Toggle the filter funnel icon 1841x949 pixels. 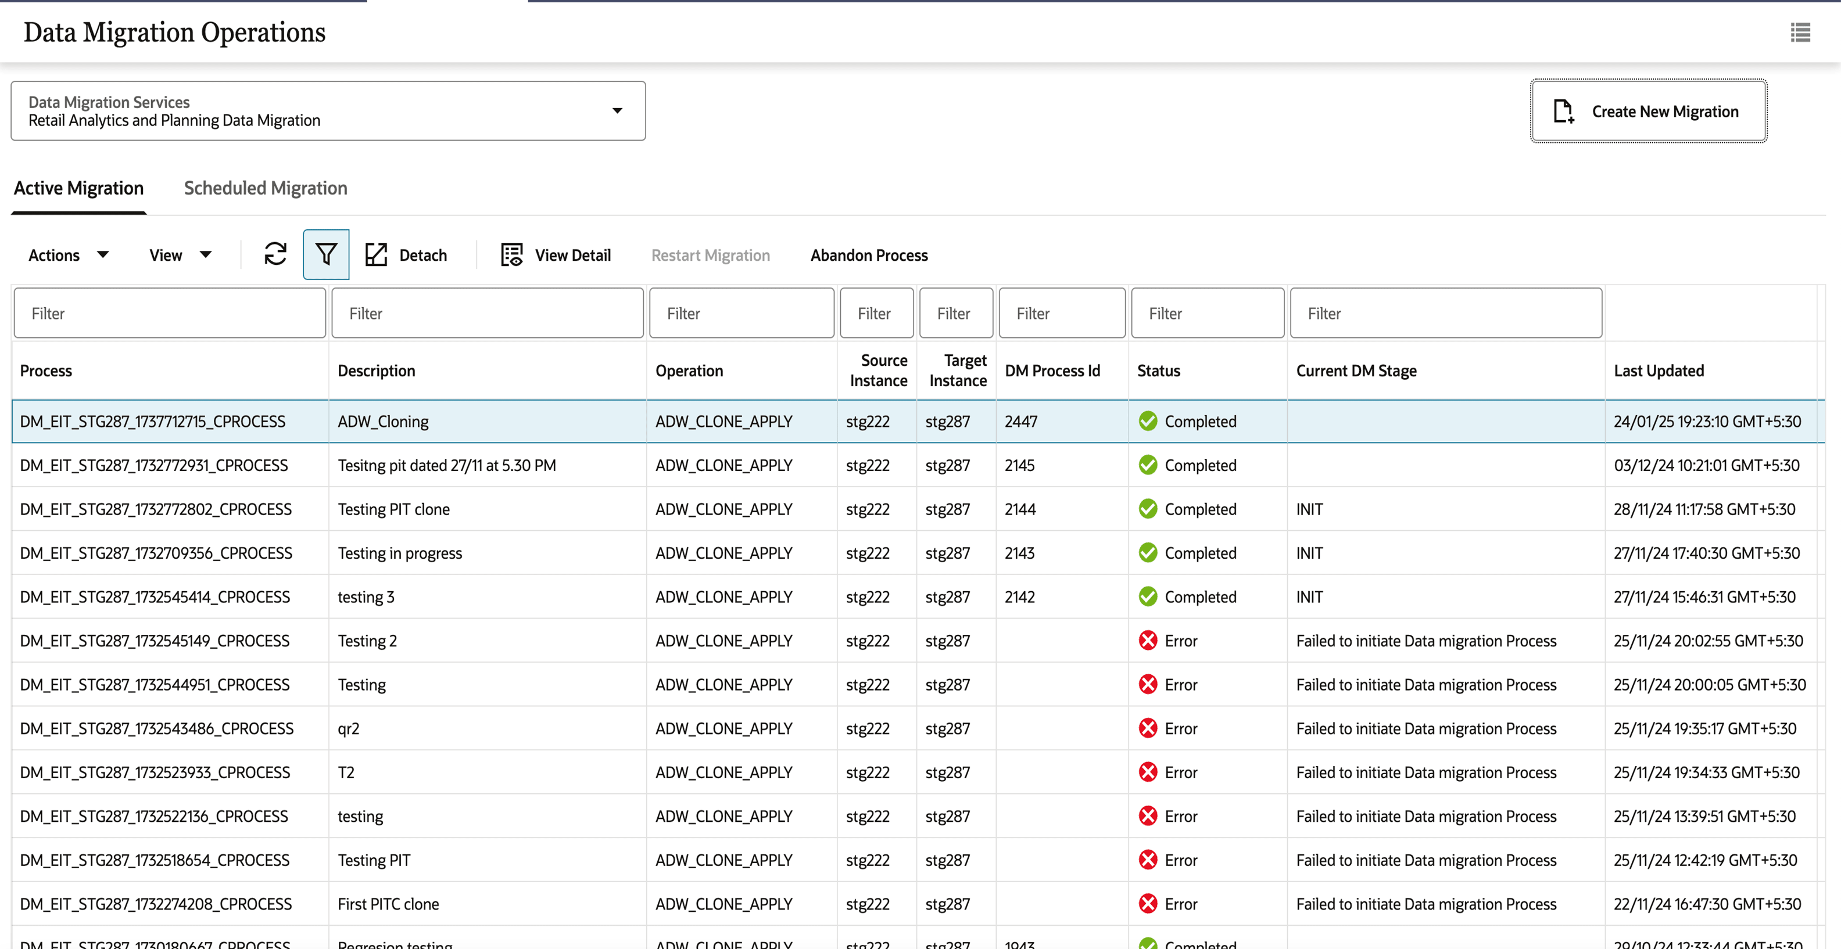click(x=326, y=254)
